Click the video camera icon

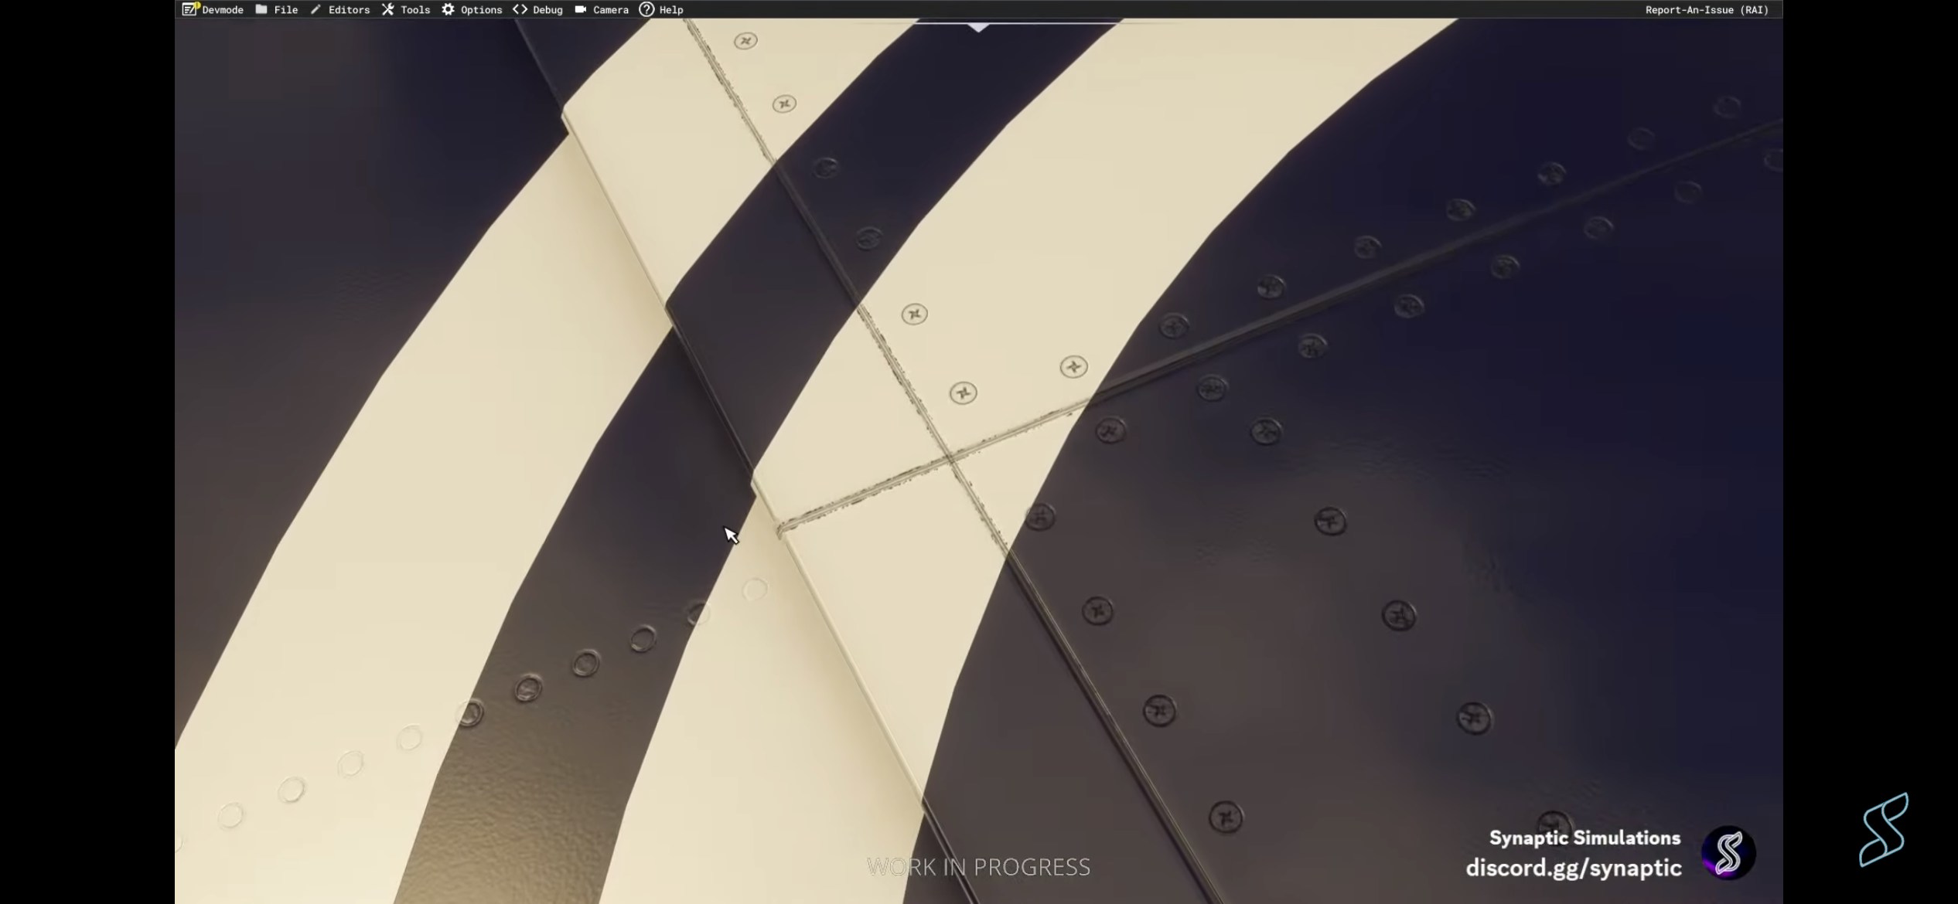[x=581, y=9]
